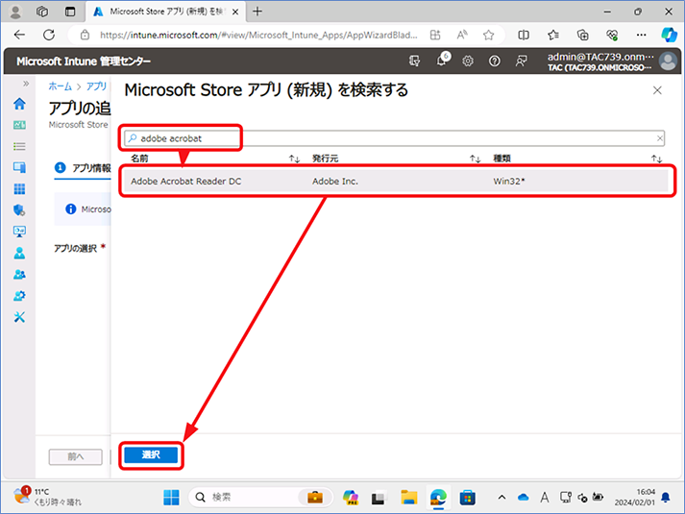Open the Edge workspaces icon
This screenshot has width=685, height=514.
tap(42, 12)
